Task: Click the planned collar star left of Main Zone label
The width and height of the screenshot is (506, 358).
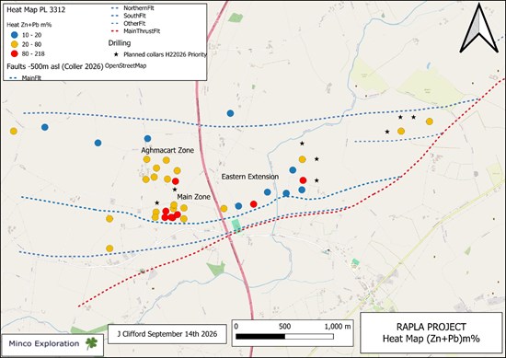Action: pos(156,202)
